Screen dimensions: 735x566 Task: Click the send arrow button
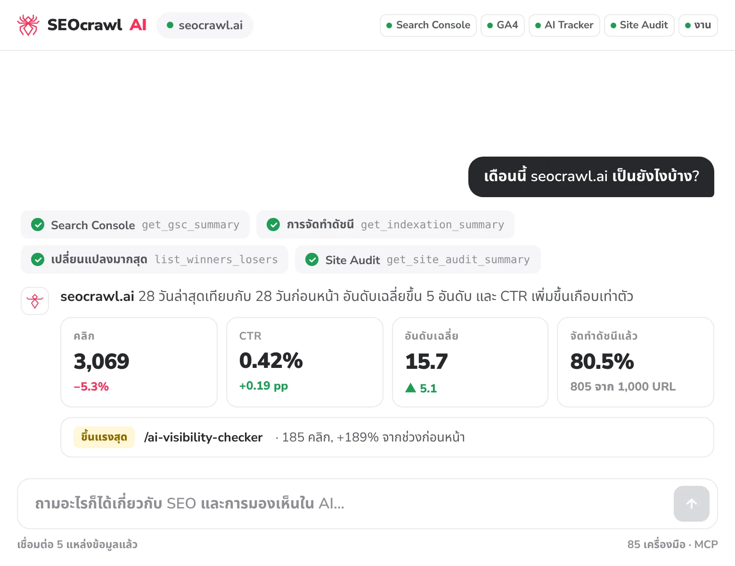click(x=691, y=504)
